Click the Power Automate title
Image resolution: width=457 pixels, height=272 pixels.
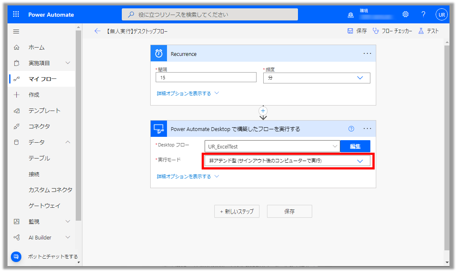(x=51, y=15)
